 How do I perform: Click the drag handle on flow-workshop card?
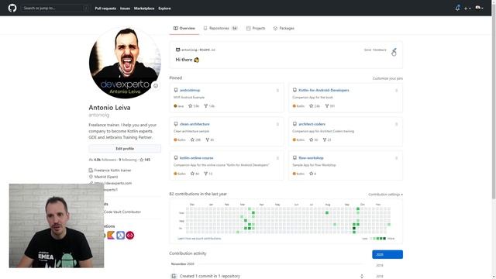[x=396, y=158]
